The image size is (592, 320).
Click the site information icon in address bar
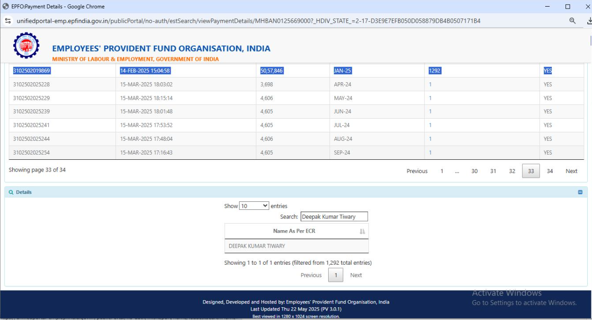8,21
